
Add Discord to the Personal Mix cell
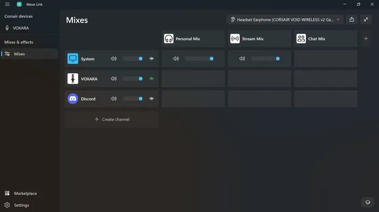[x=193, y=98]
